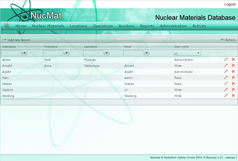Click the atom icon beside Home
The height and width of the screenshot is (161, 238).
pyautogui.click(x=6, y=26)
